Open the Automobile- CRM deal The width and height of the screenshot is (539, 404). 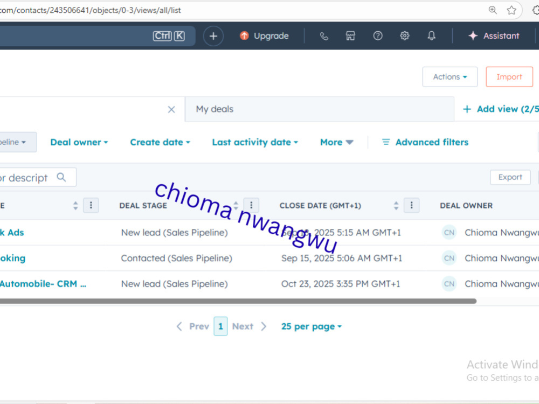[43, 284]
